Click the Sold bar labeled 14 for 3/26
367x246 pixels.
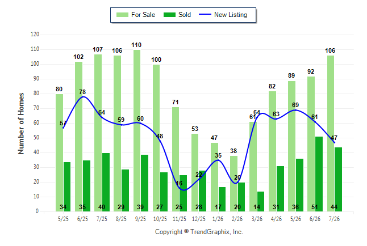[261, 202]
